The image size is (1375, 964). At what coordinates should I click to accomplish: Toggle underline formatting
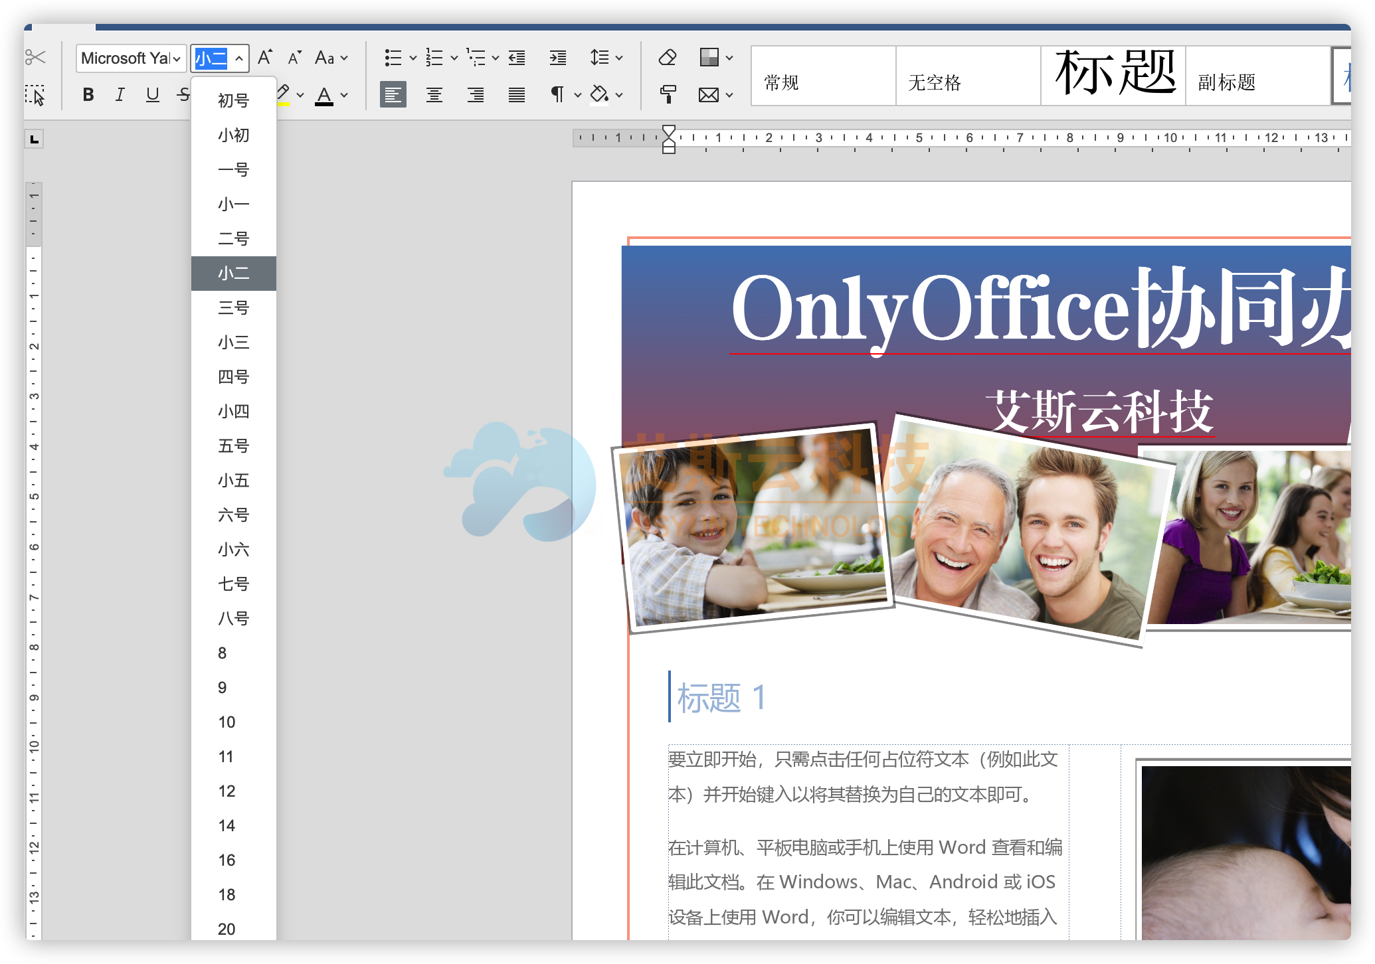(153, 94)
